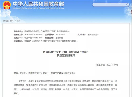Click the 信息名称 document title text

coord(47,31)
